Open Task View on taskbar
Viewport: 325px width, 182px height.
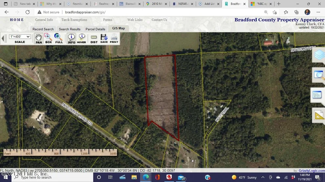pos(110,177)
